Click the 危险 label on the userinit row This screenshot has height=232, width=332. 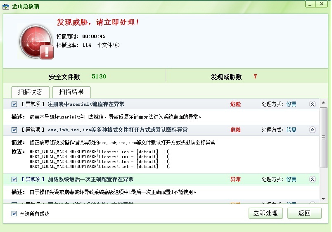click(x=235, y=104)
